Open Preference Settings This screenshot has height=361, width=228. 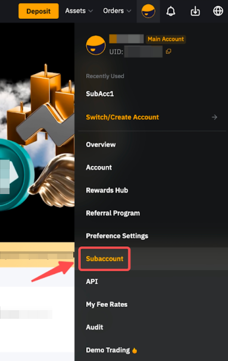[117, 236]
